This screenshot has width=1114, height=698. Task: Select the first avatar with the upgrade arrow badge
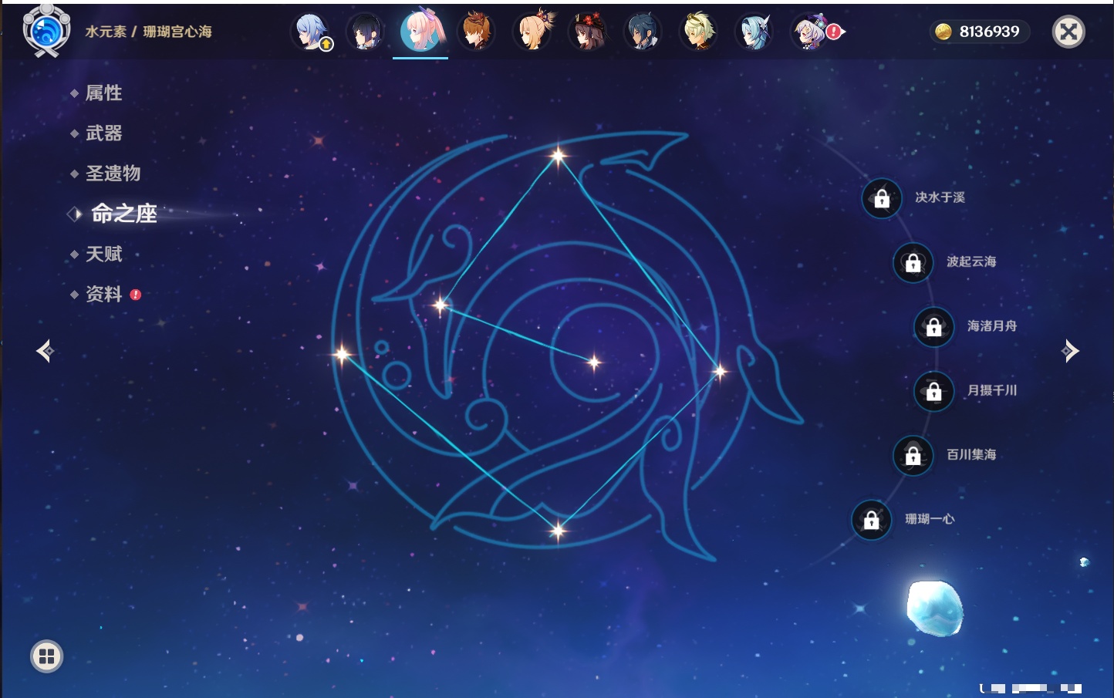pyautogui.click(x=311, y=32)
